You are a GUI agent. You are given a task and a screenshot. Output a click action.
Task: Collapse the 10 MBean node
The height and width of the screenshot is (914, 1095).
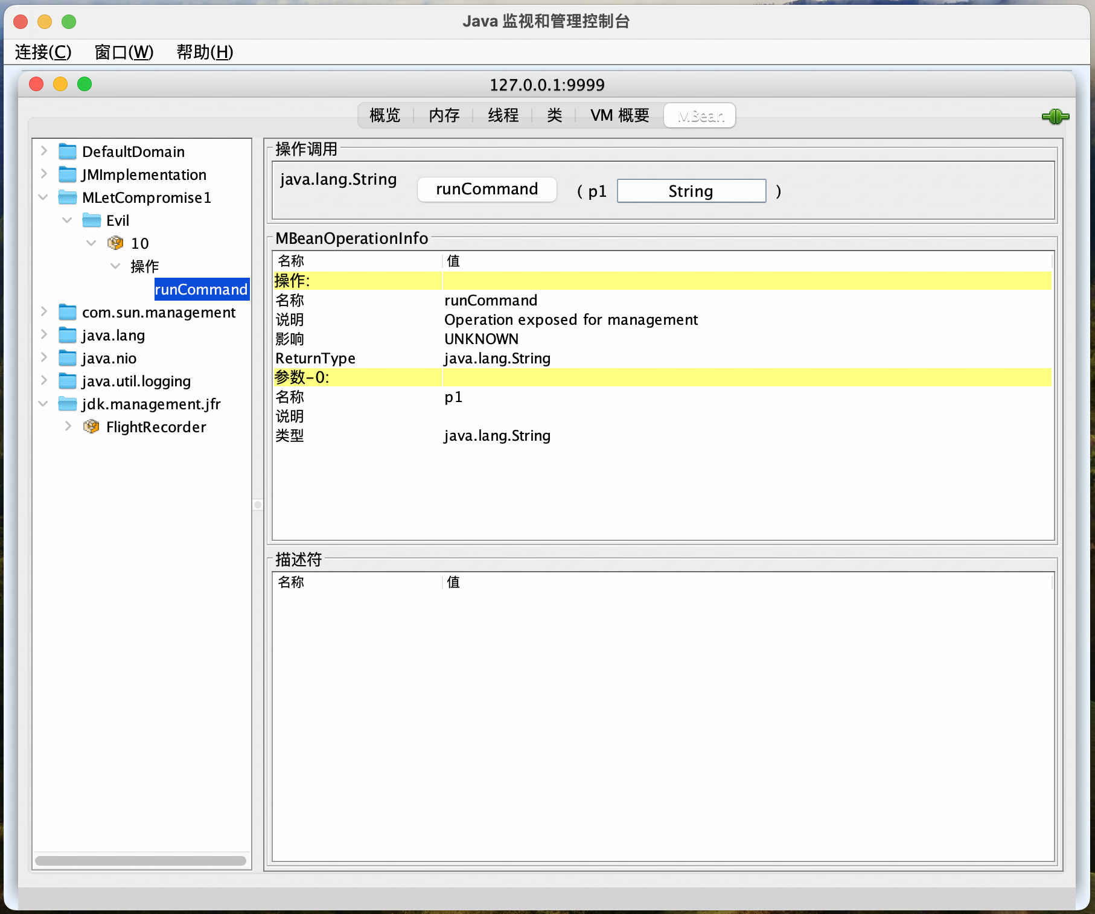click(x=92, y=243)
